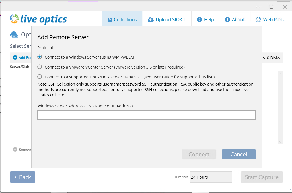Click the server list scrollbar down arrow
This screenshot has height=193, width=292.
point(280,142)
